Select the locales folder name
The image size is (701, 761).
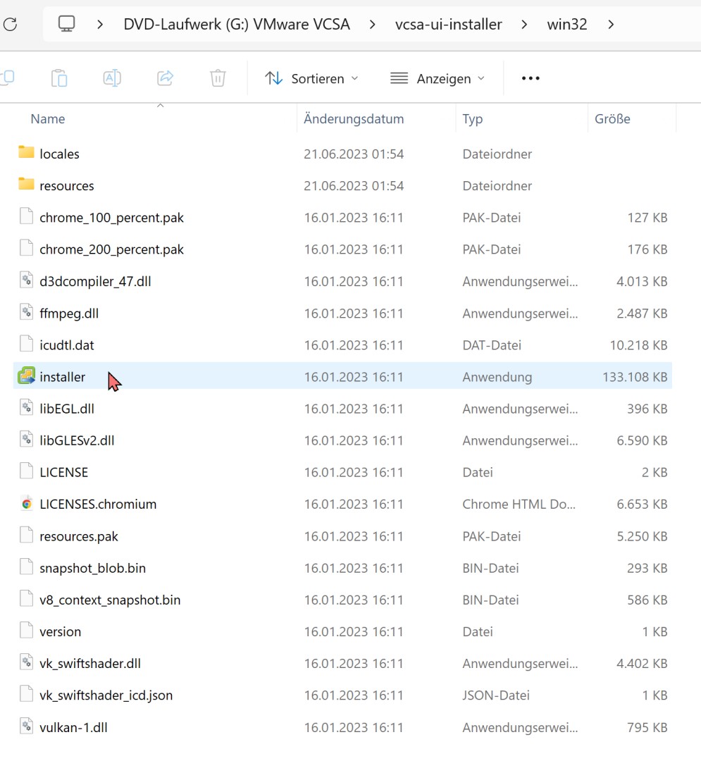point(59,154)
